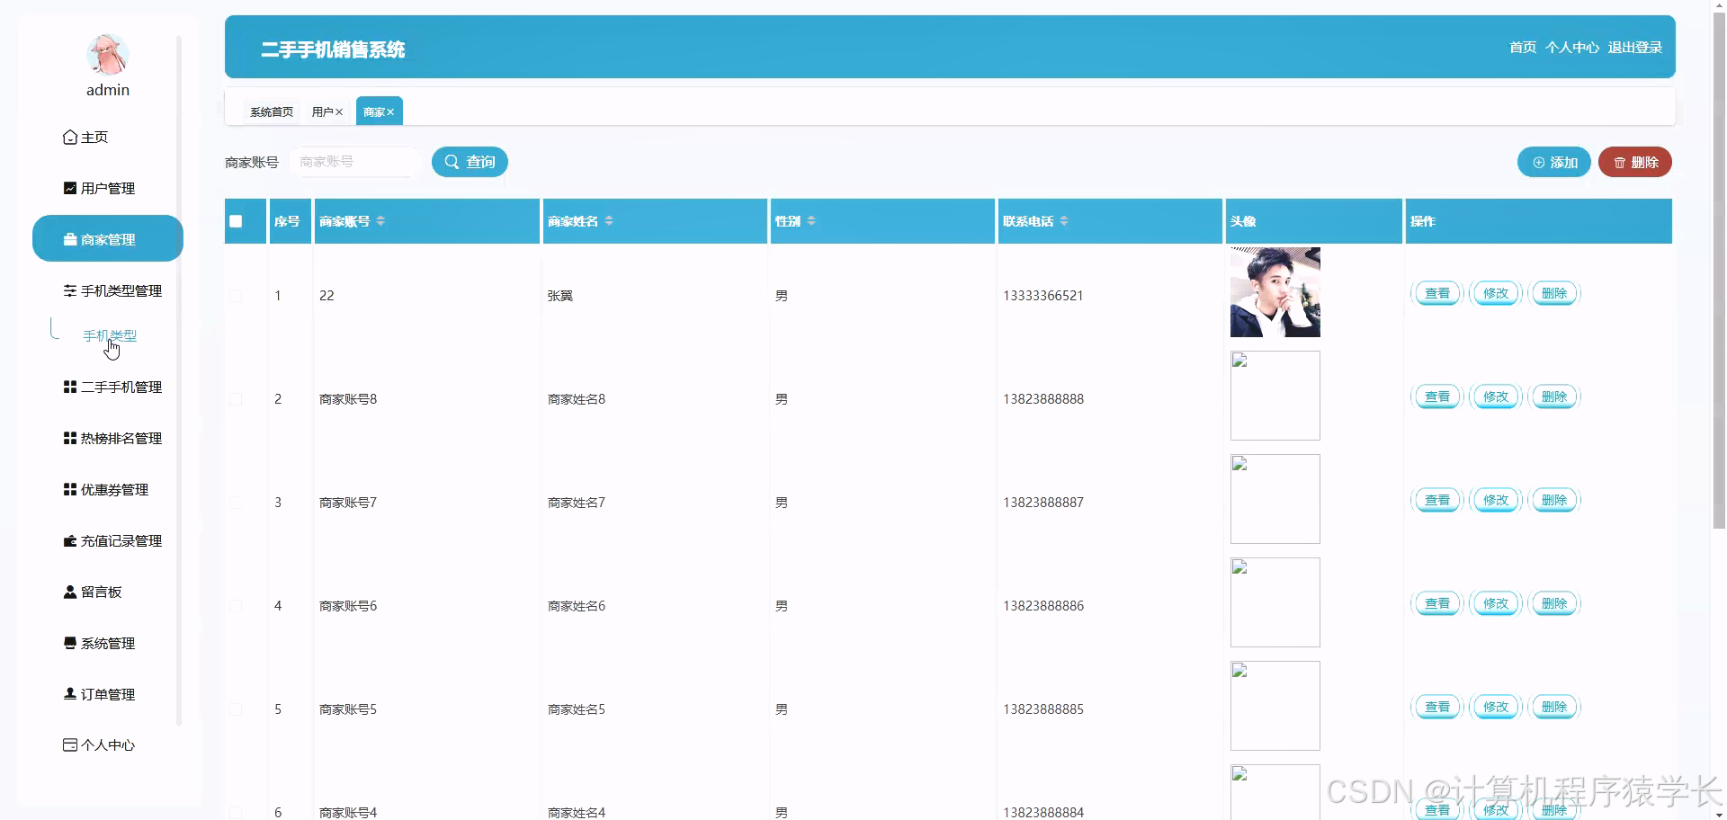
Task: Click 修改 for merchant 张翼
Action: click(x=1496, y=293)
